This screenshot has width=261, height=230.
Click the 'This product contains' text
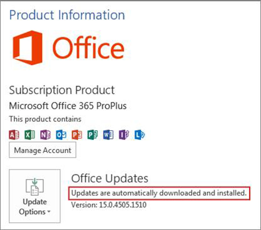click(45, 119)
